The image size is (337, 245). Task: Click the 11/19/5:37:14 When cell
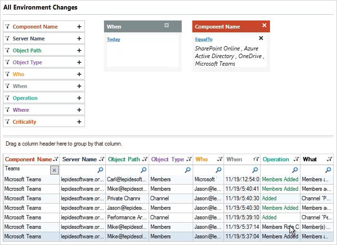[242, 226]
